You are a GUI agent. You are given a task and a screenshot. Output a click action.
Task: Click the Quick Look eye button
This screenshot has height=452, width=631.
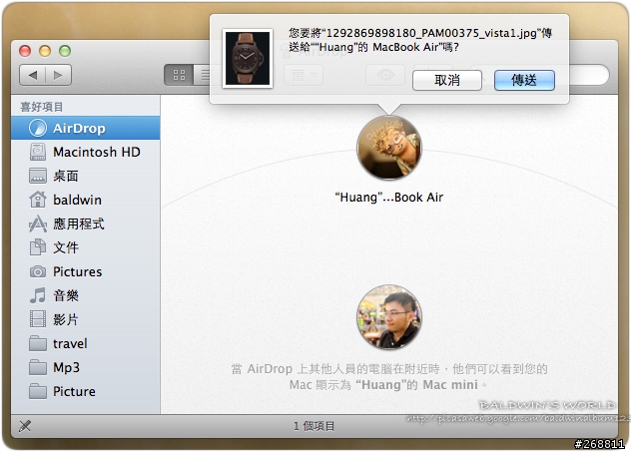click(385, 75)
